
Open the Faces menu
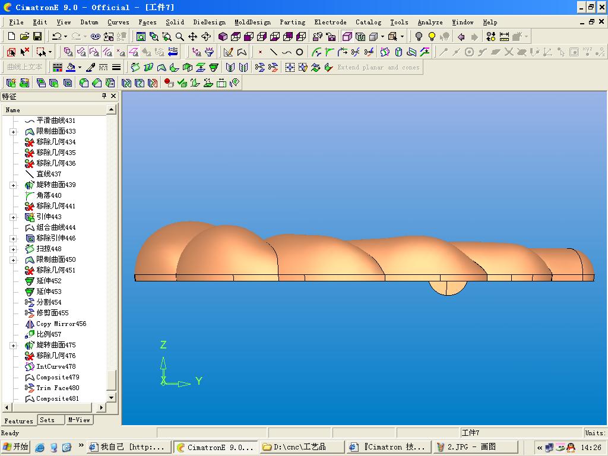coord(147,22)
